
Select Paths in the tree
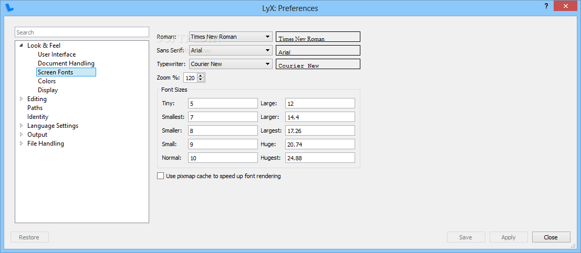click(x=35, y=108)
